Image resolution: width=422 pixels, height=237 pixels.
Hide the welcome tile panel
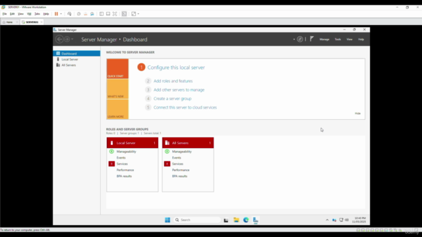357,113
